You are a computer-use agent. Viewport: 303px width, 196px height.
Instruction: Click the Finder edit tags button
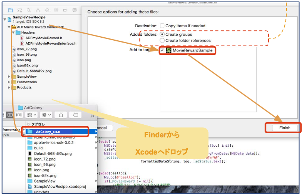75,115
